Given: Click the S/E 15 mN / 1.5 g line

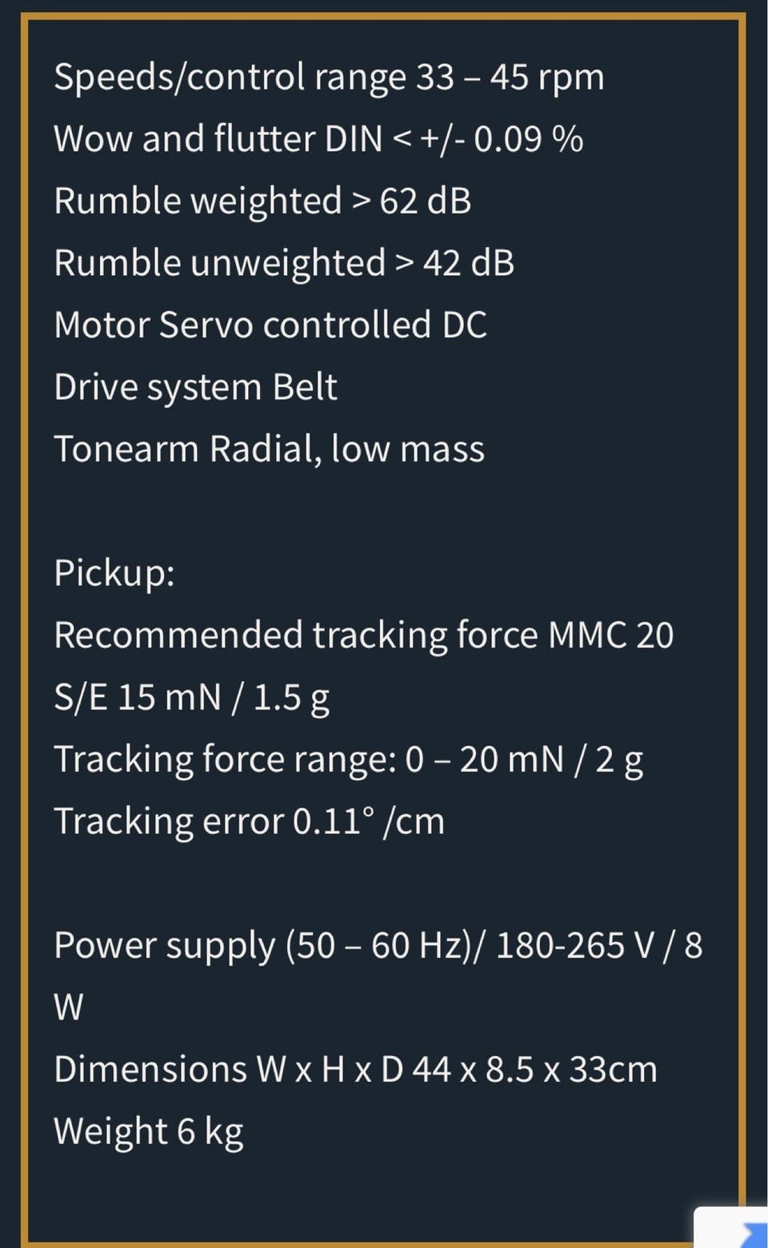Looking at the screenshot, I should click(x=191, y=698).
